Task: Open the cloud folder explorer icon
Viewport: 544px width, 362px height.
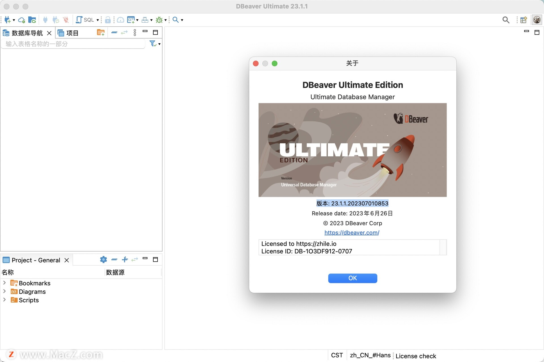Action: [32, 20]
